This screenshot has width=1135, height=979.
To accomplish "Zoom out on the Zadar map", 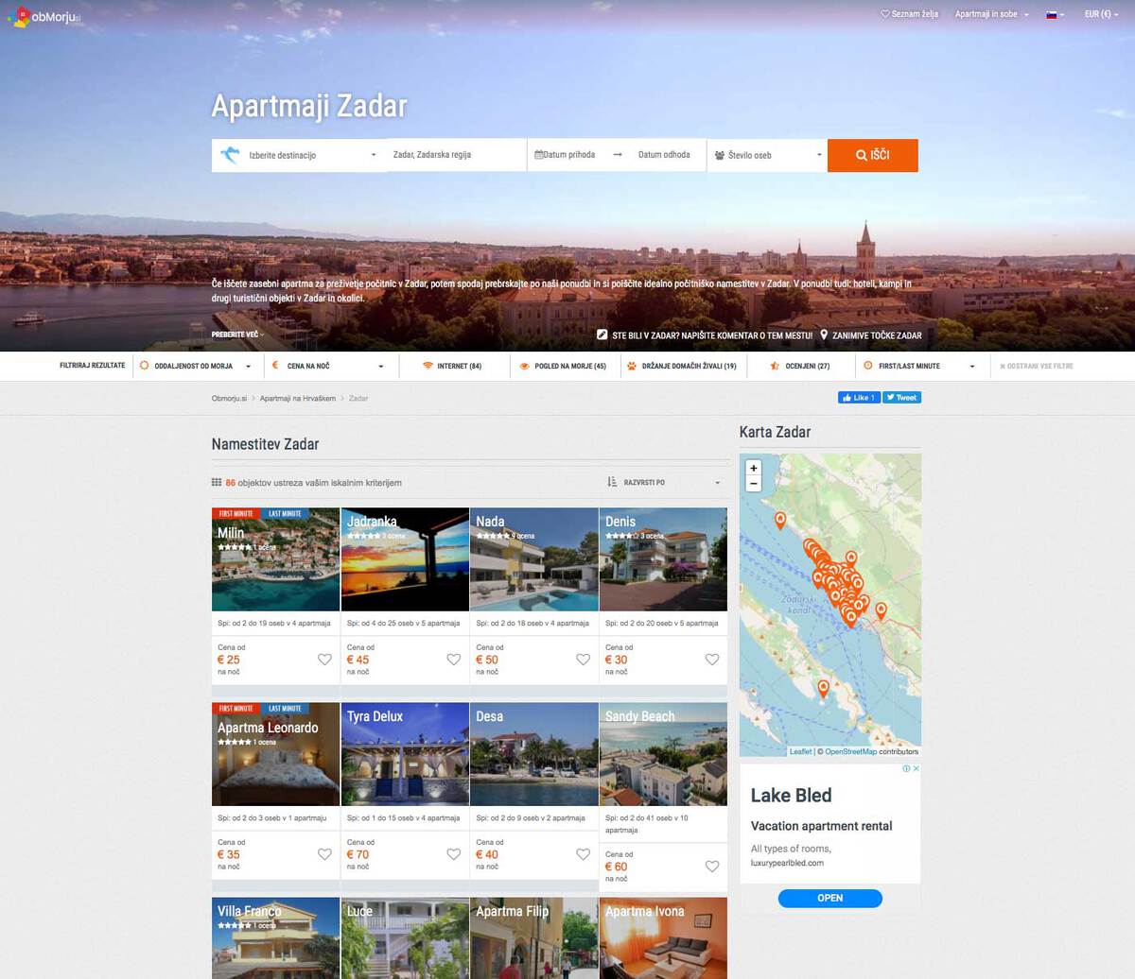I will (x=754, y=484).
